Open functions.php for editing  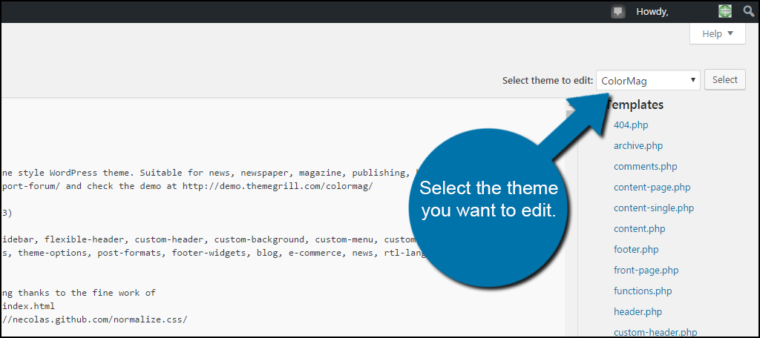[x=643, y=291]
